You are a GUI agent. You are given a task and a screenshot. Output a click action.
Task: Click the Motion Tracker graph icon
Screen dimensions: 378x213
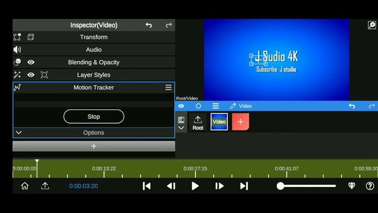click(17, 88)
